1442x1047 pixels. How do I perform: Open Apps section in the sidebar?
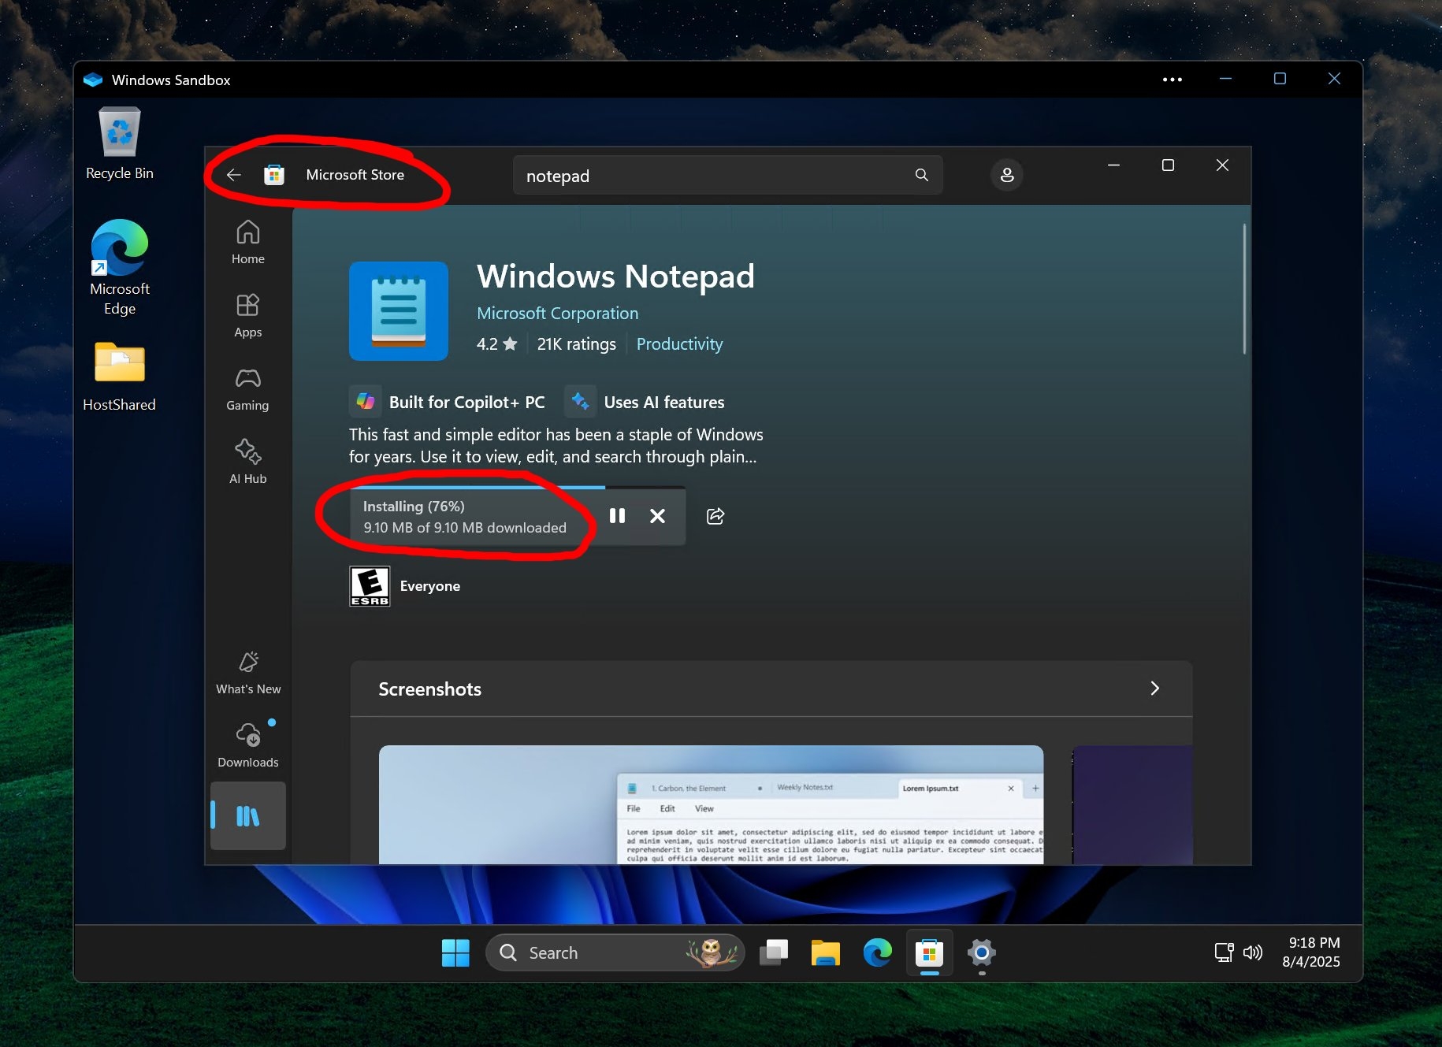247,315
